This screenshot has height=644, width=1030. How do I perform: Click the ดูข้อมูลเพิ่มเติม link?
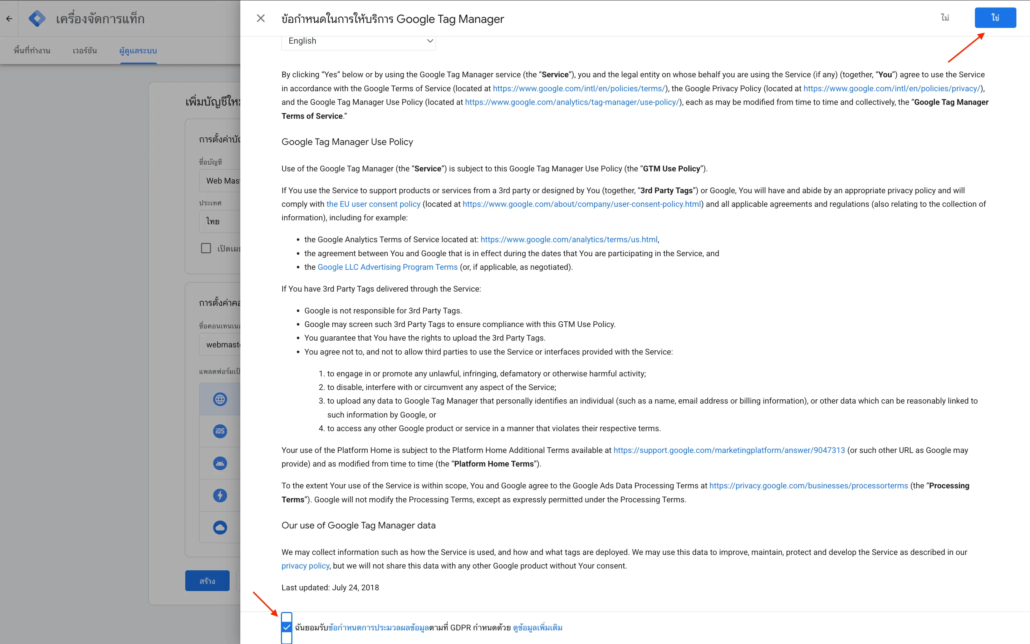pyautogui.click(x=538, y=627)
